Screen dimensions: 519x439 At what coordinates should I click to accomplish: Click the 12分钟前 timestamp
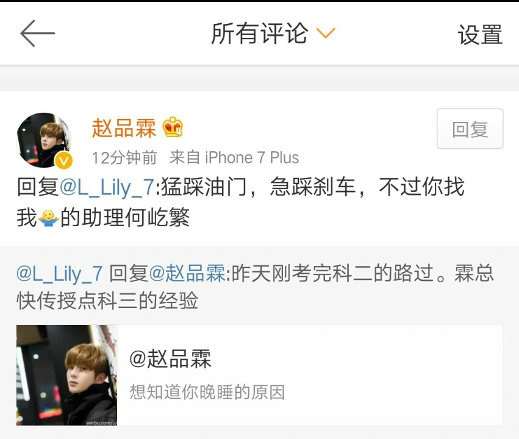tap(124, 158)
